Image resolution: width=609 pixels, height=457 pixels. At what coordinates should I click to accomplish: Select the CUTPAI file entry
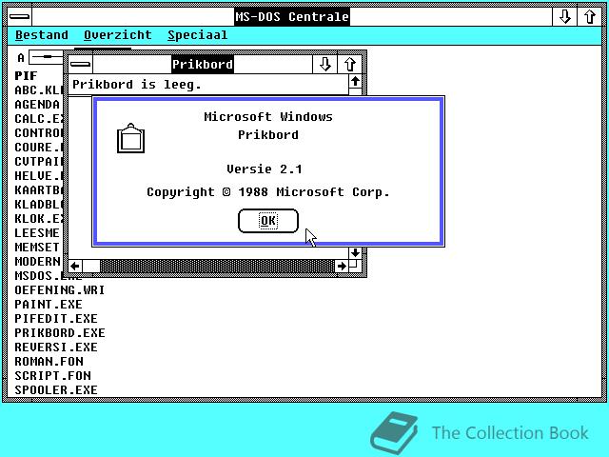(38, 162)
